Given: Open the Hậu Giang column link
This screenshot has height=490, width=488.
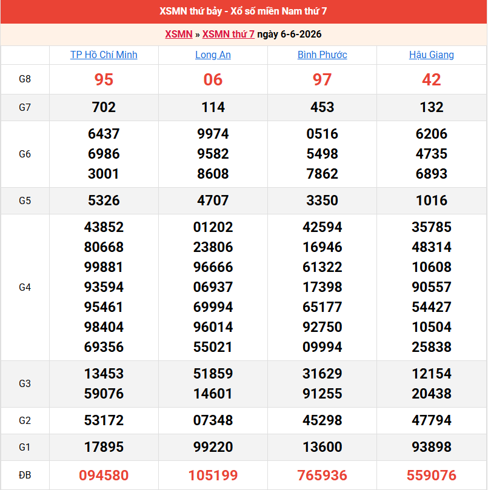Looking at the screenshot, I should [x=432, y=55].
